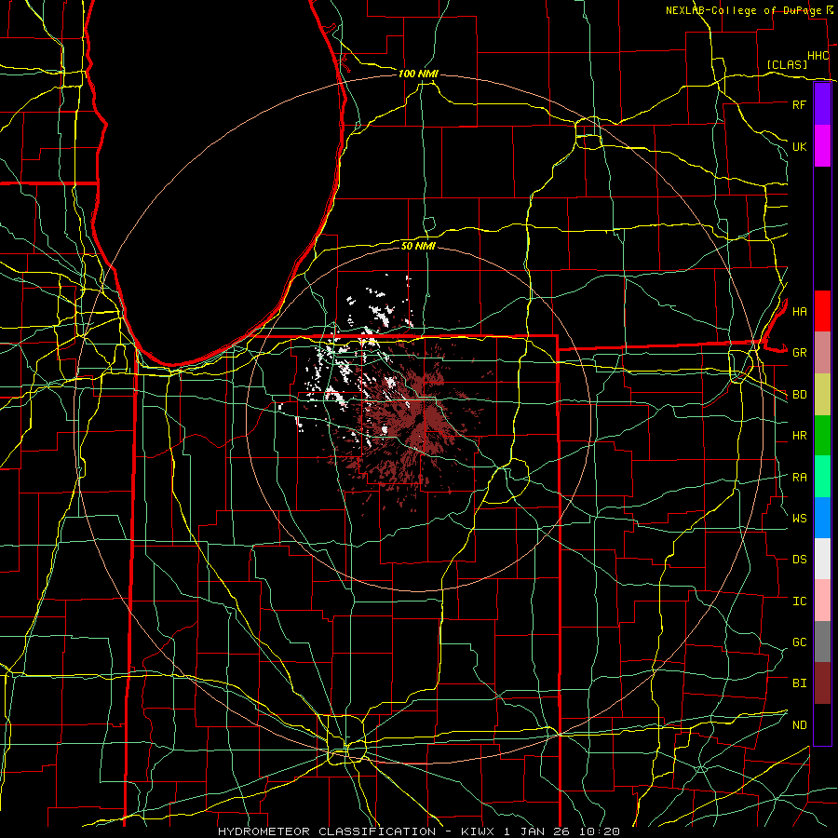Click the BI legend label
838x838 pixels.
[x=799, y=683]
